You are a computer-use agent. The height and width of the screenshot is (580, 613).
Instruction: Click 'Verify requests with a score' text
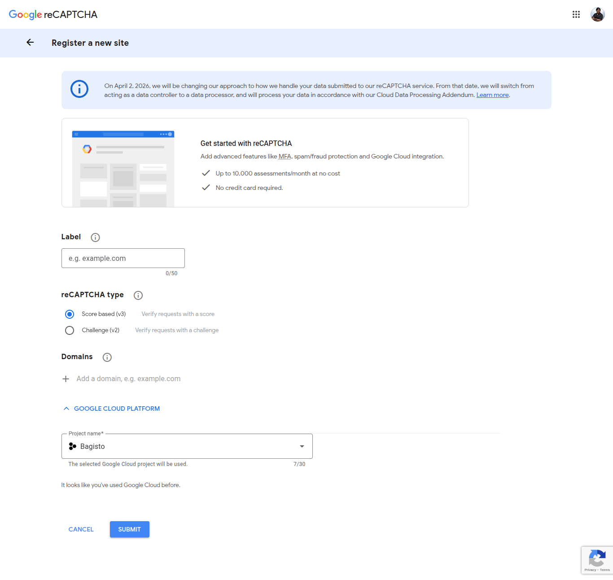[178, 314]
